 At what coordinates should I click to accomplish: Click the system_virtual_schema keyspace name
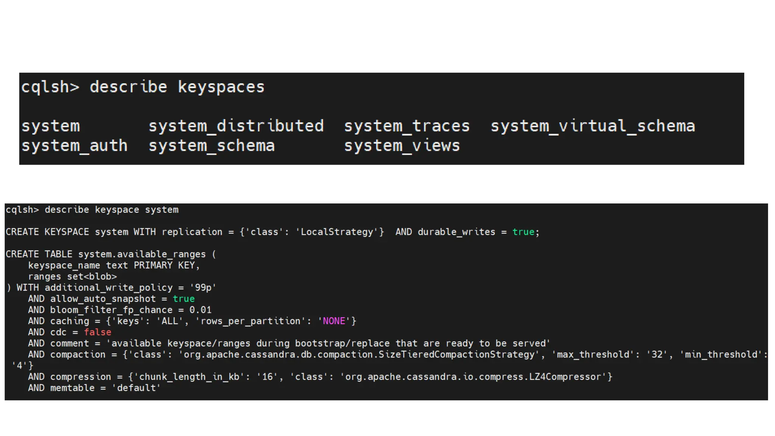click(593, 126)
